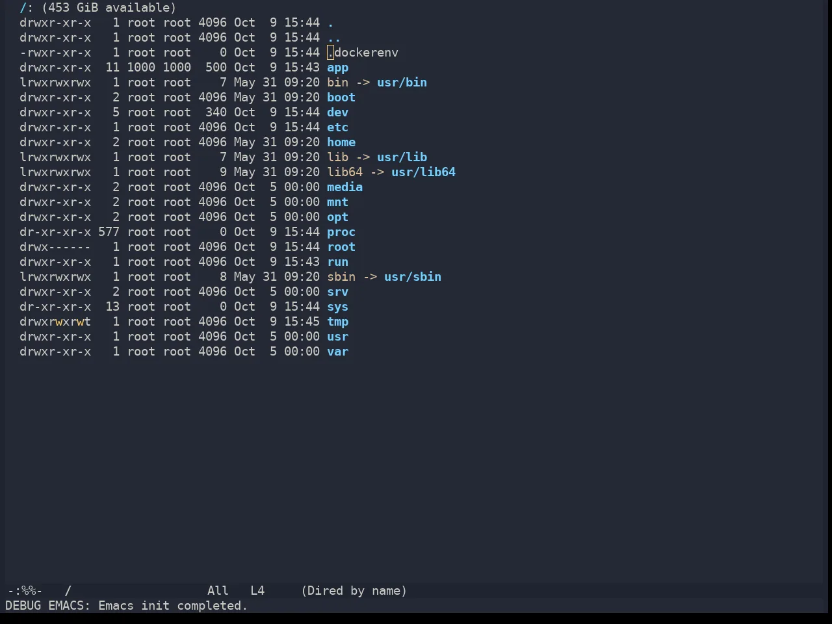This screenshot has height=624, width=832.
Task: Click the lib64 symlink name
Action: [x=344, y=172]
